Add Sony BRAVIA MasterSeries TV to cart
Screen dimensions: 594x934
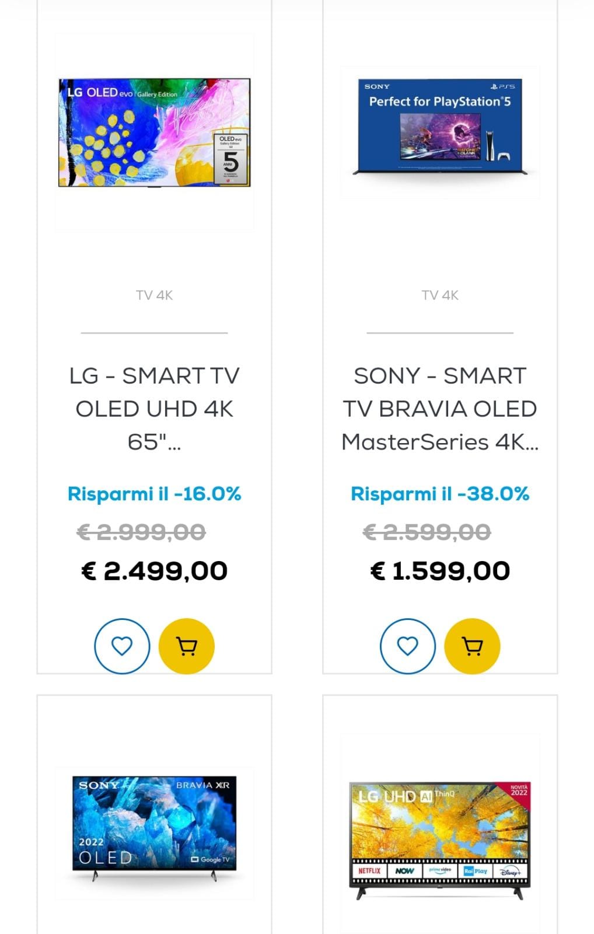pyautogui.click(x=472, y=646)
